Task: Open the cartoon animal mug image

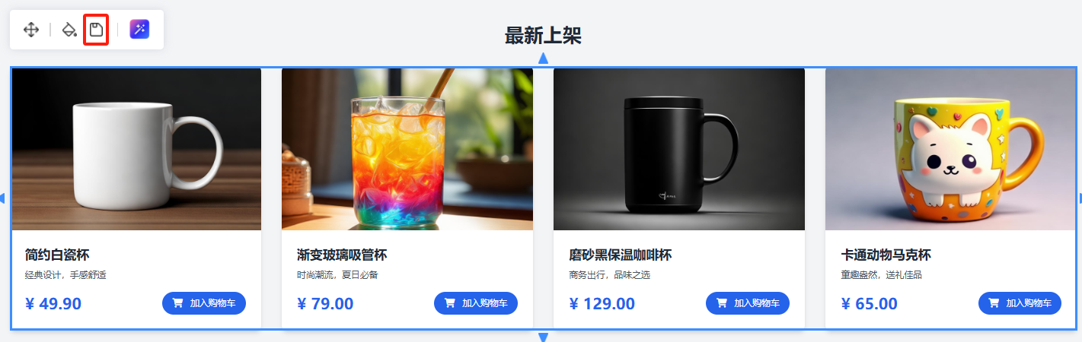Action: click(x=950, y=149)
